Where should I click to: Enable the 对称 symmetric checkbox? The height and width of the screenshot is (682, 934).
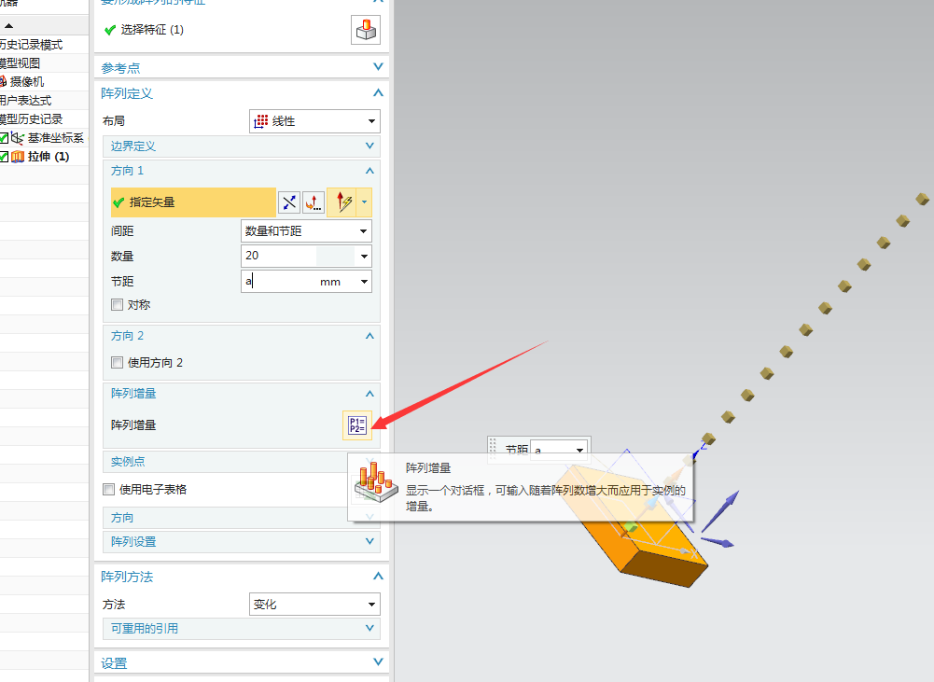click(x=117, y=304)
